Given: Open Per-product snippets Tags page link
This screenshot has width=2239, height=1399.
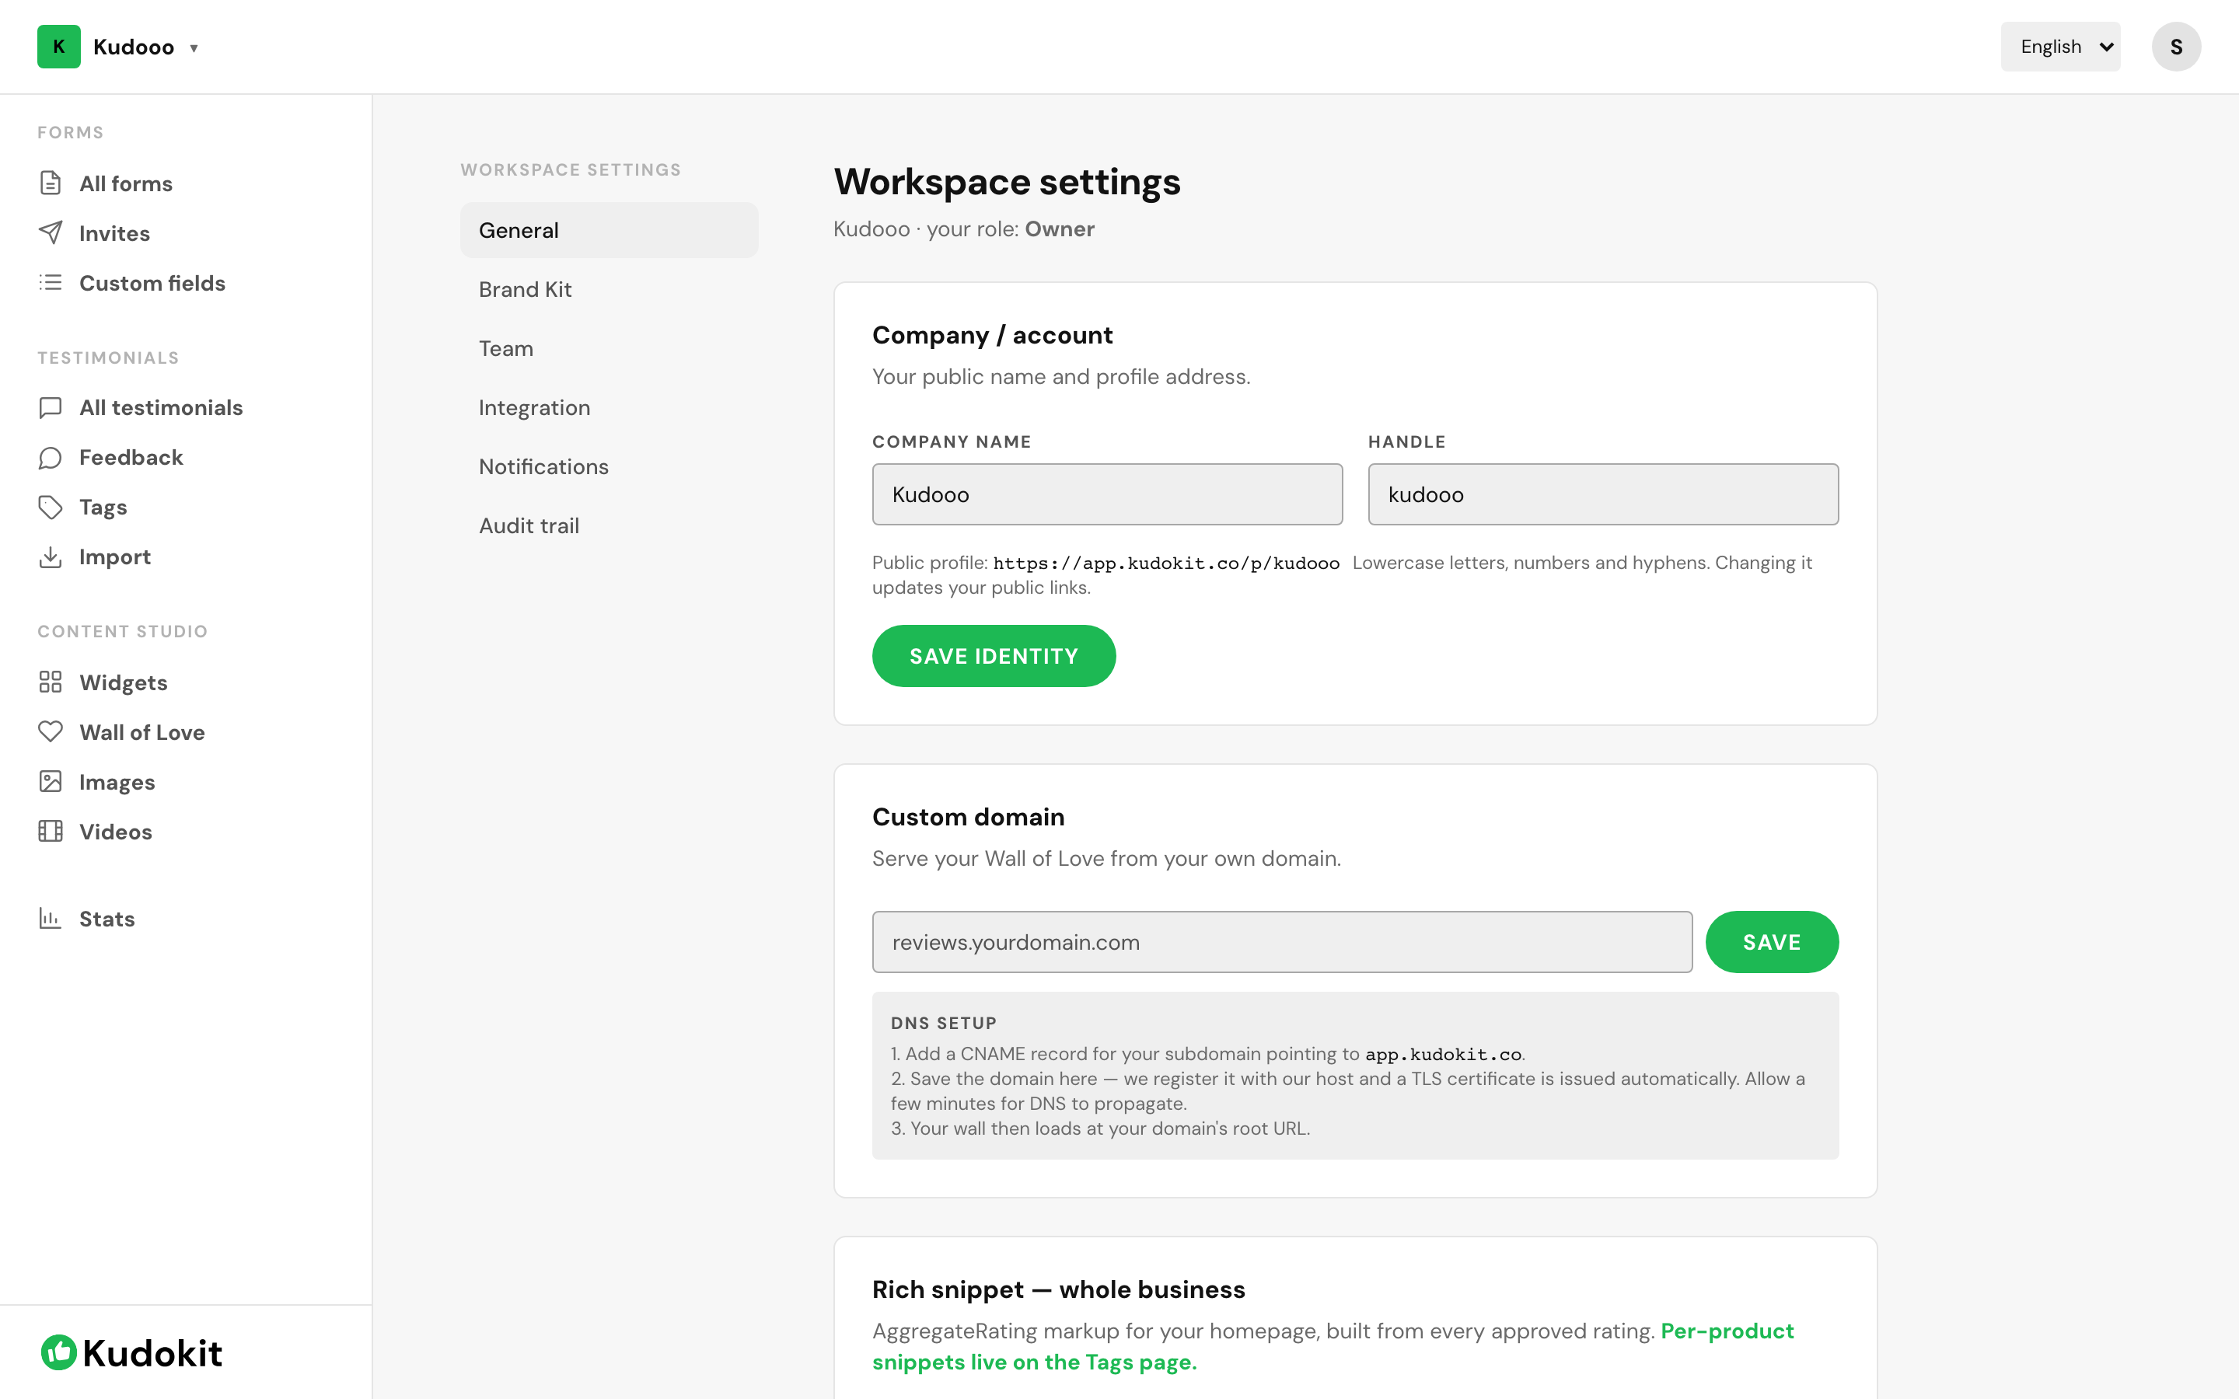Looking at the screenshot, I should [1333, 1346].
